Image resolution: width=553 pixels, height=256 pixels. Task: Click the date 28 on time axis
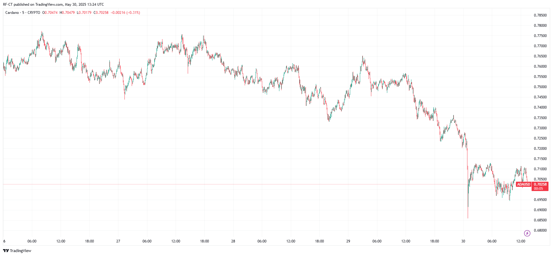pos(233,241)
